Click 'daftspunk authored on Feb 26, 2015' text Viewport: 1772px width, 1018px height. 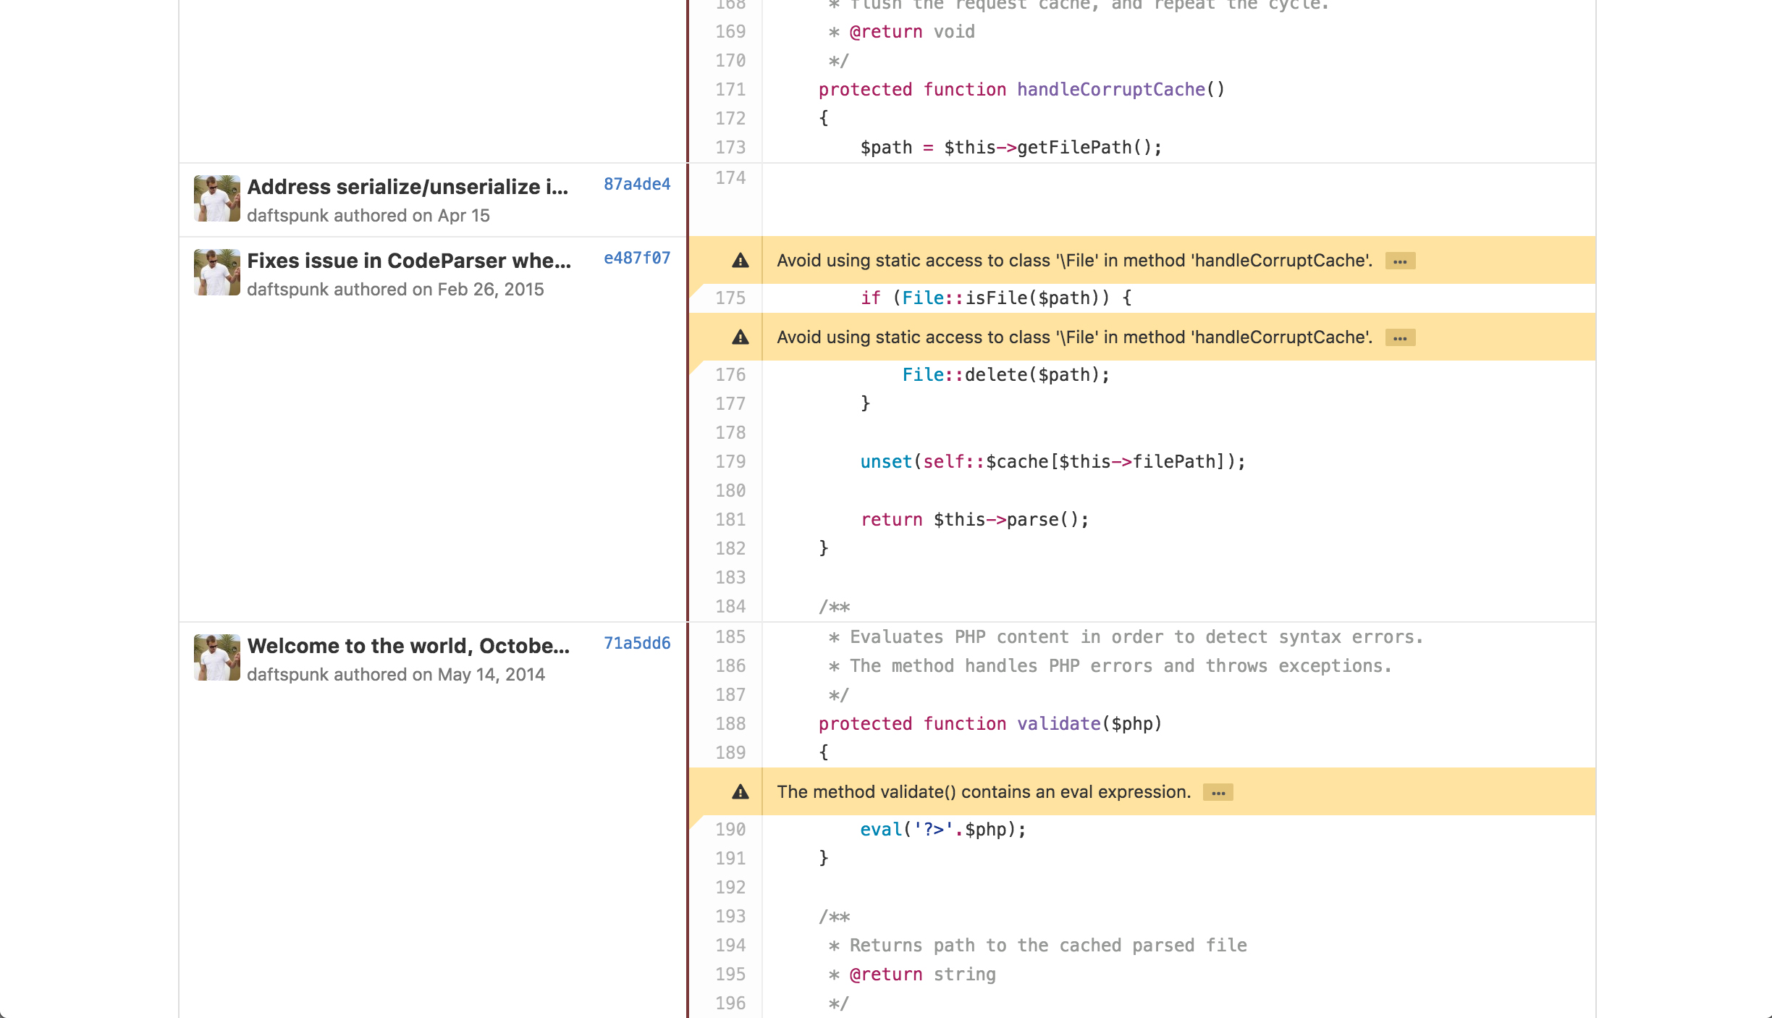pos(395,290)
